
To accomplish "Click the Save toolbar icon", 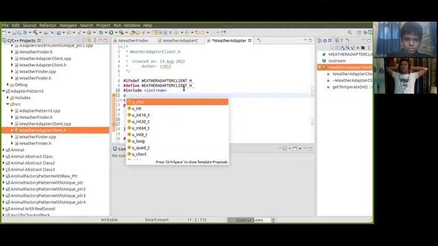I will tap(14, 33).
